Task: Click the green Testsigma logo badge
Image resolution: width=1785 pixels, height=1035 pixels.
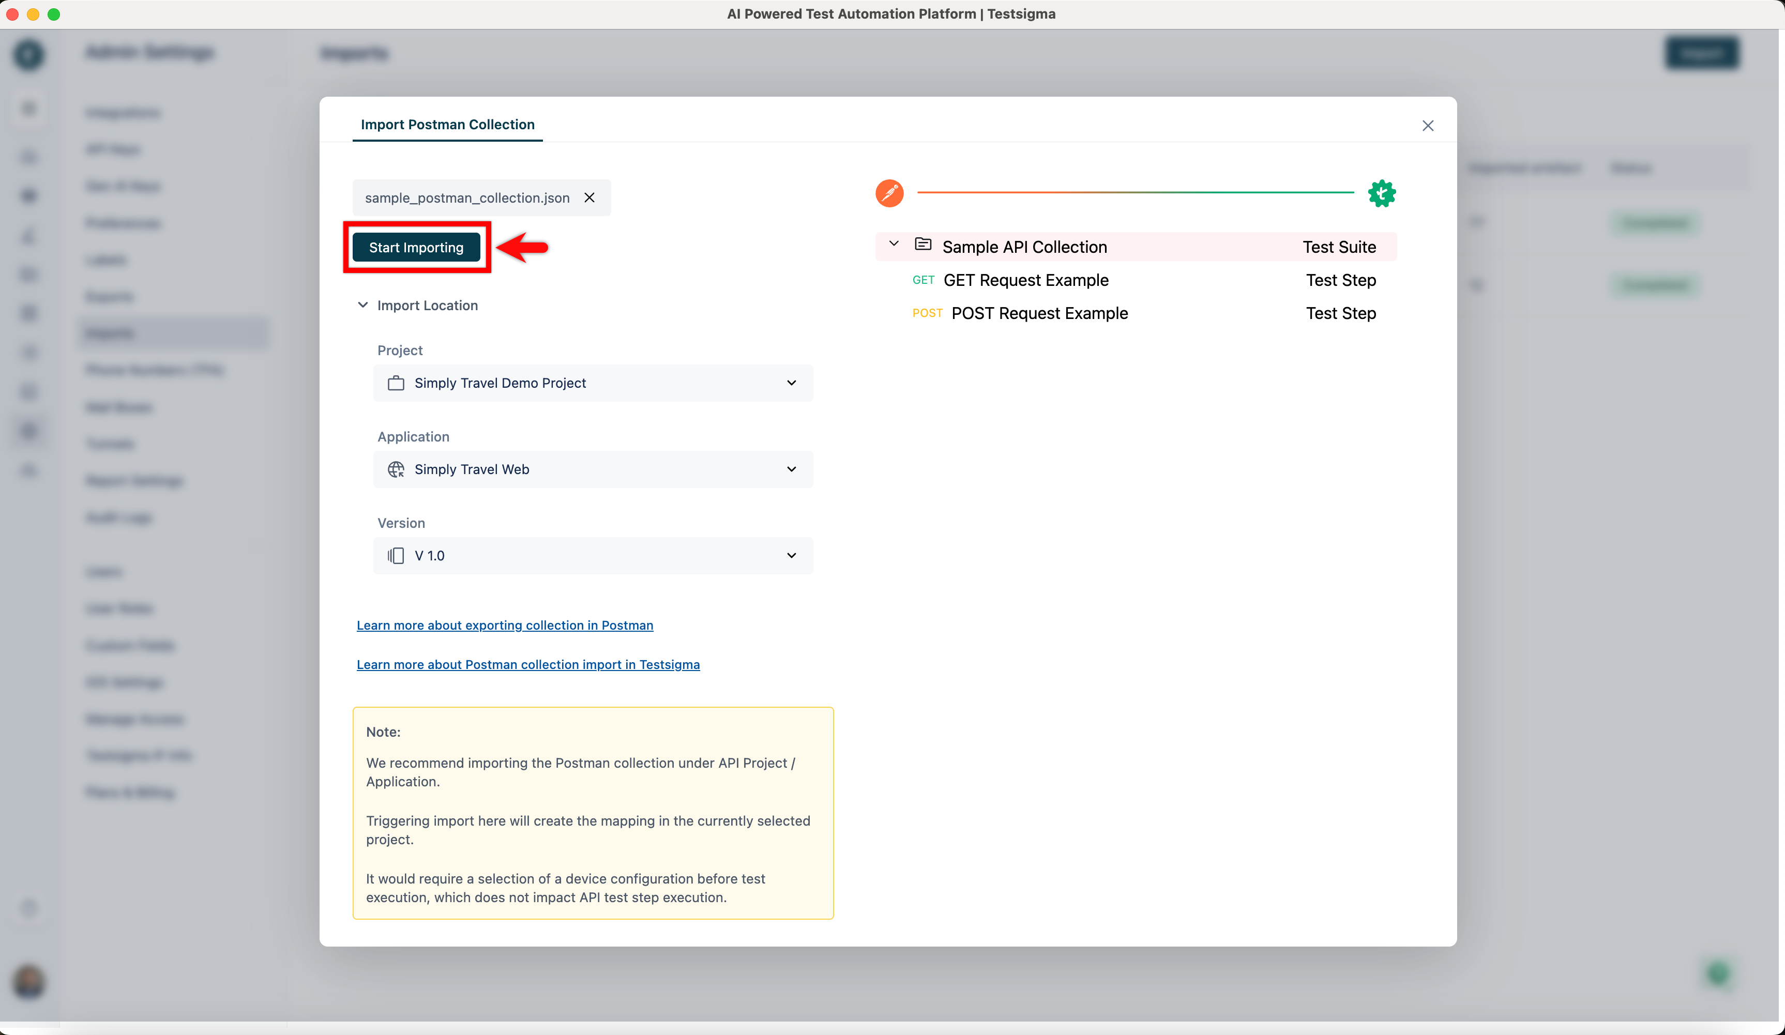Action: click(x=1381, y=193)
